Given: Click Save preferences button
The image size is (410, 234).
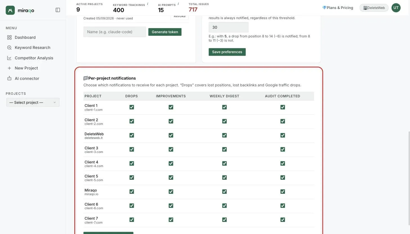Looking at the screenshot, I should coord(227,52).
